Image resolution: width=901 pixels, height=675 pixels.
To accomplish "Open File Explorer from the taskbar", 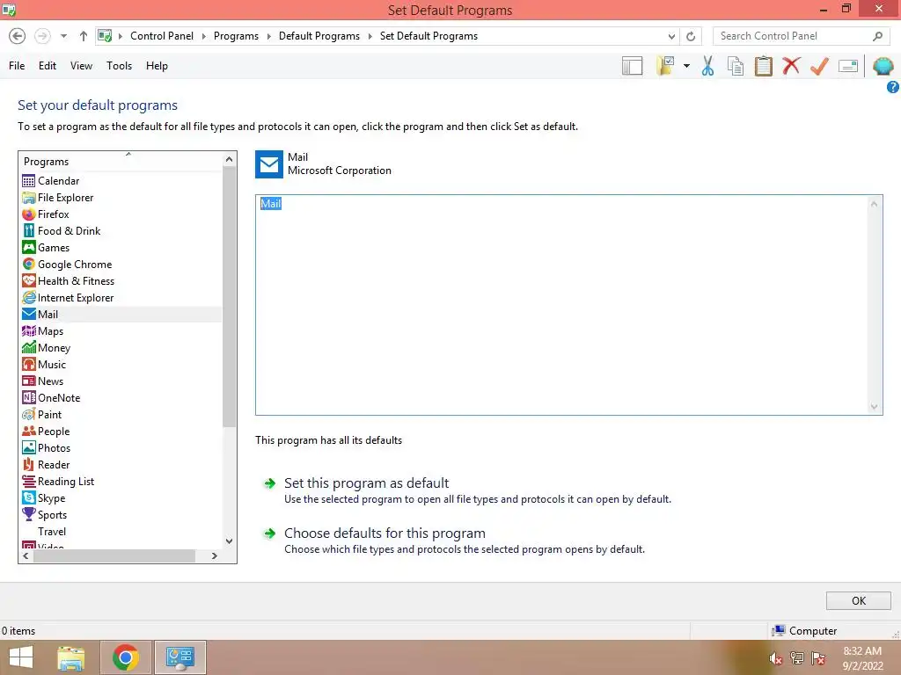I will [x=71, y=657].
